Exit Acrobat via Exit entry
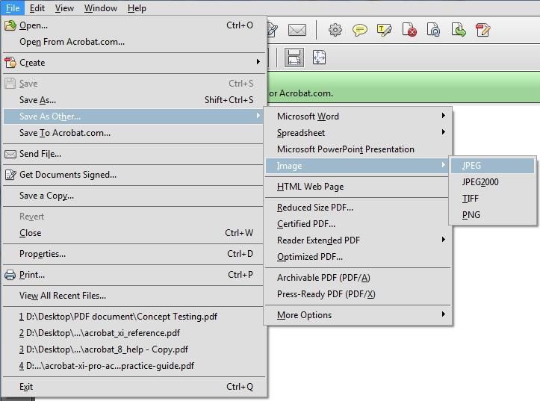540x401 pixels. coord(133,387)
